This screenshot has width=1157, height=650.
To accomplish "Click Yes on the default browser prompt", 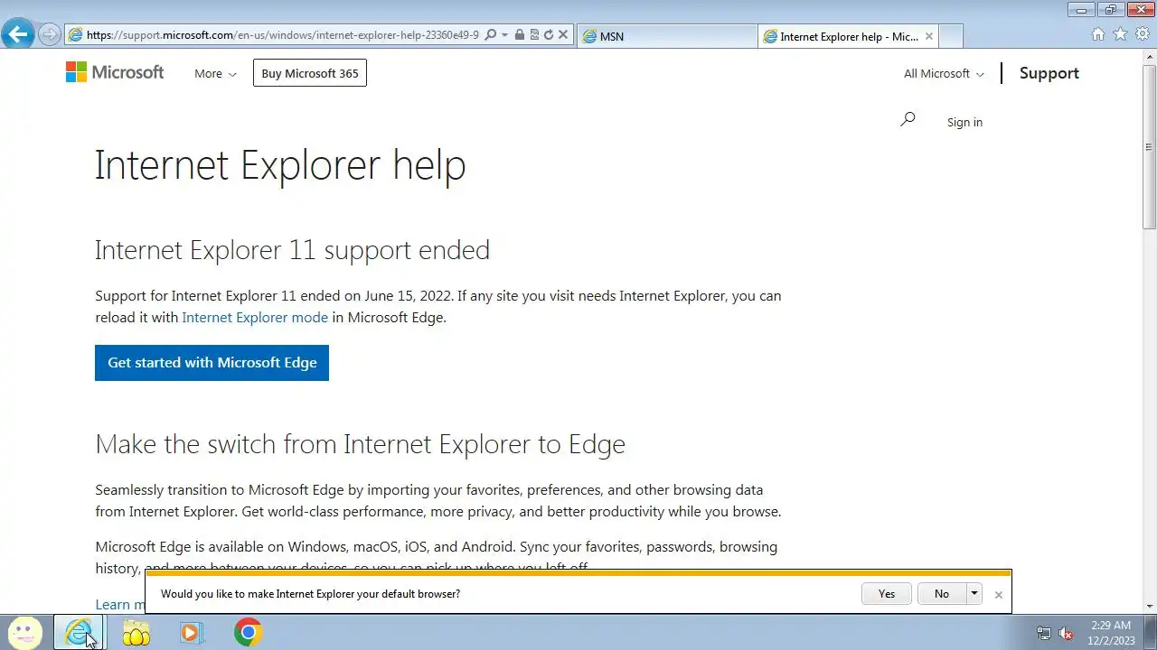I will [887, 593].
